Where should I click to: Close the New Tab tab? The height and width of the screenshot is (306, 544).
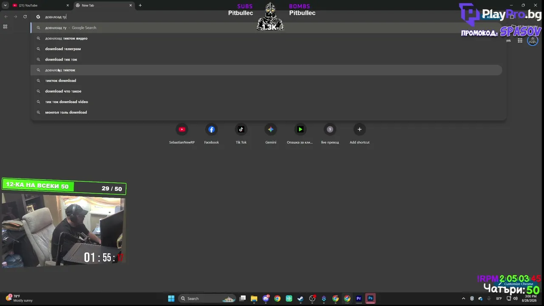(x=130, y=5)
